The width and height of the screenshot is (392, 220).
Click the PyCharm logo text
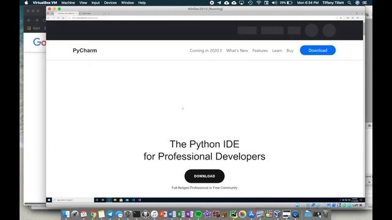[85, 50]
